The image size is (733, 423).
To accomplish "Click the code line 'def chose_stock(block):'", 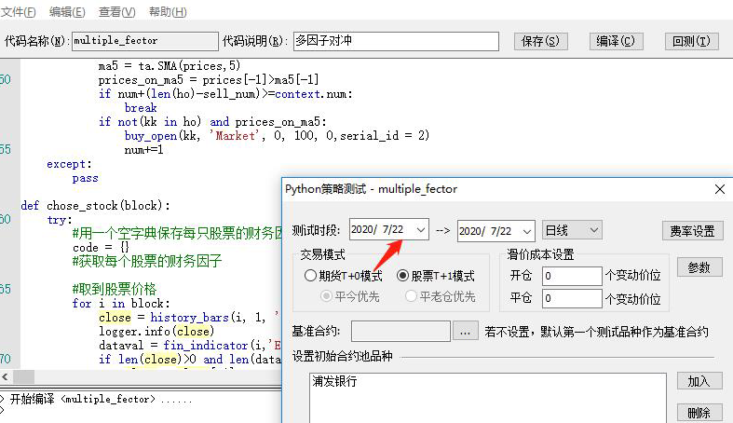I will point(95,206).
